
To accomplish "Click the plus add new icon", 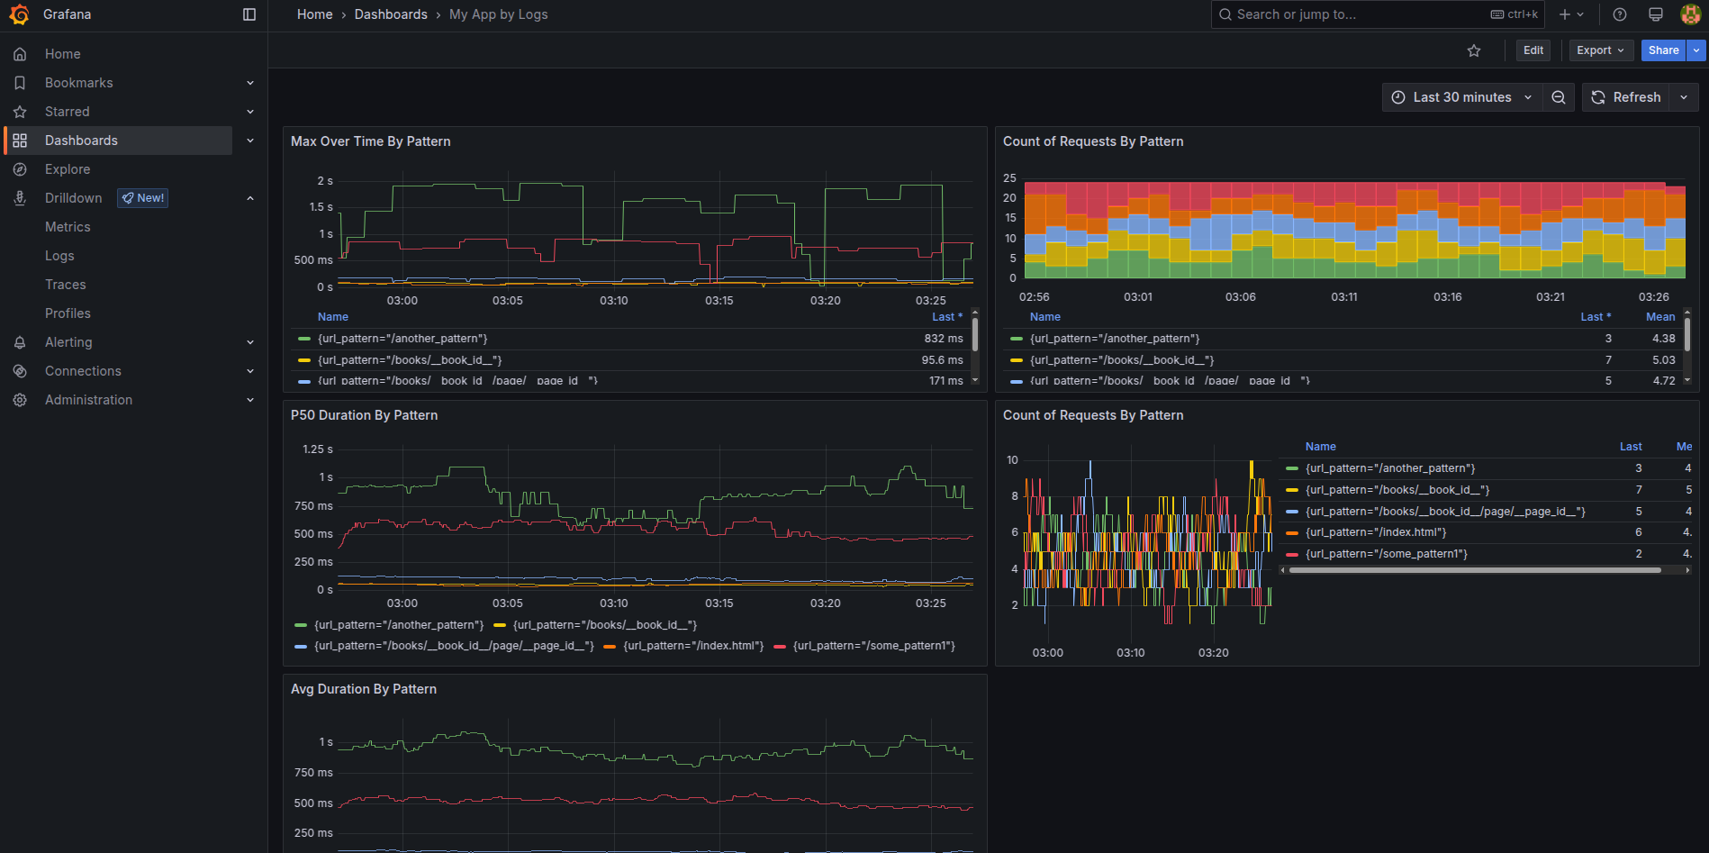I will (1565, 14).
